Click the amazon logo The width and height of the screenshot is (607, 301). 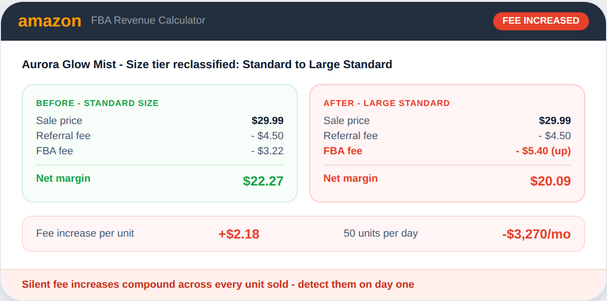[50, 21]
